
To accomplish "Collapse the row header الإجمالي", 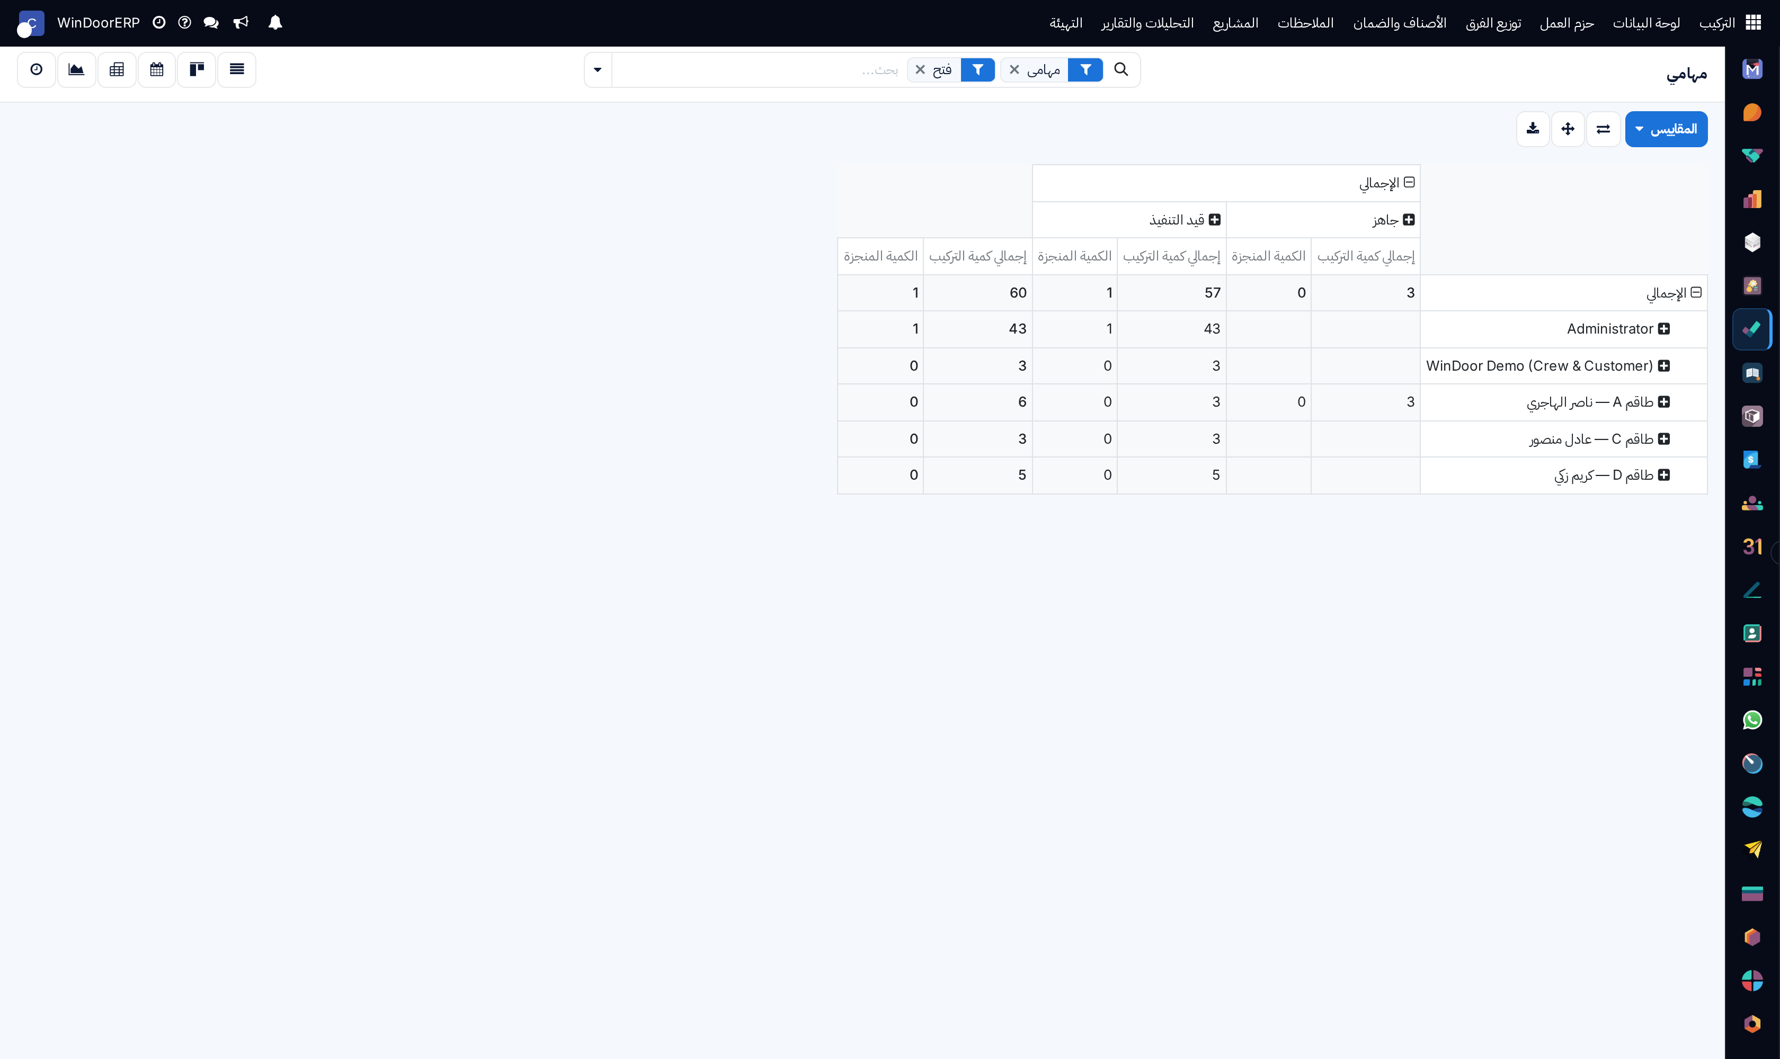I will [x=1674, y=293].
